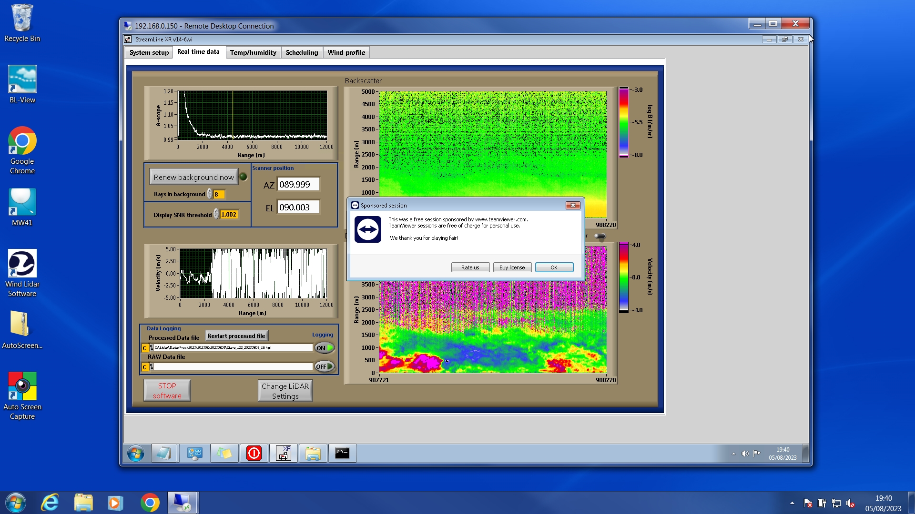Screen dimensions: 915x514
Task: Flip small switch above velocity plot
Action: click(600, 236)
